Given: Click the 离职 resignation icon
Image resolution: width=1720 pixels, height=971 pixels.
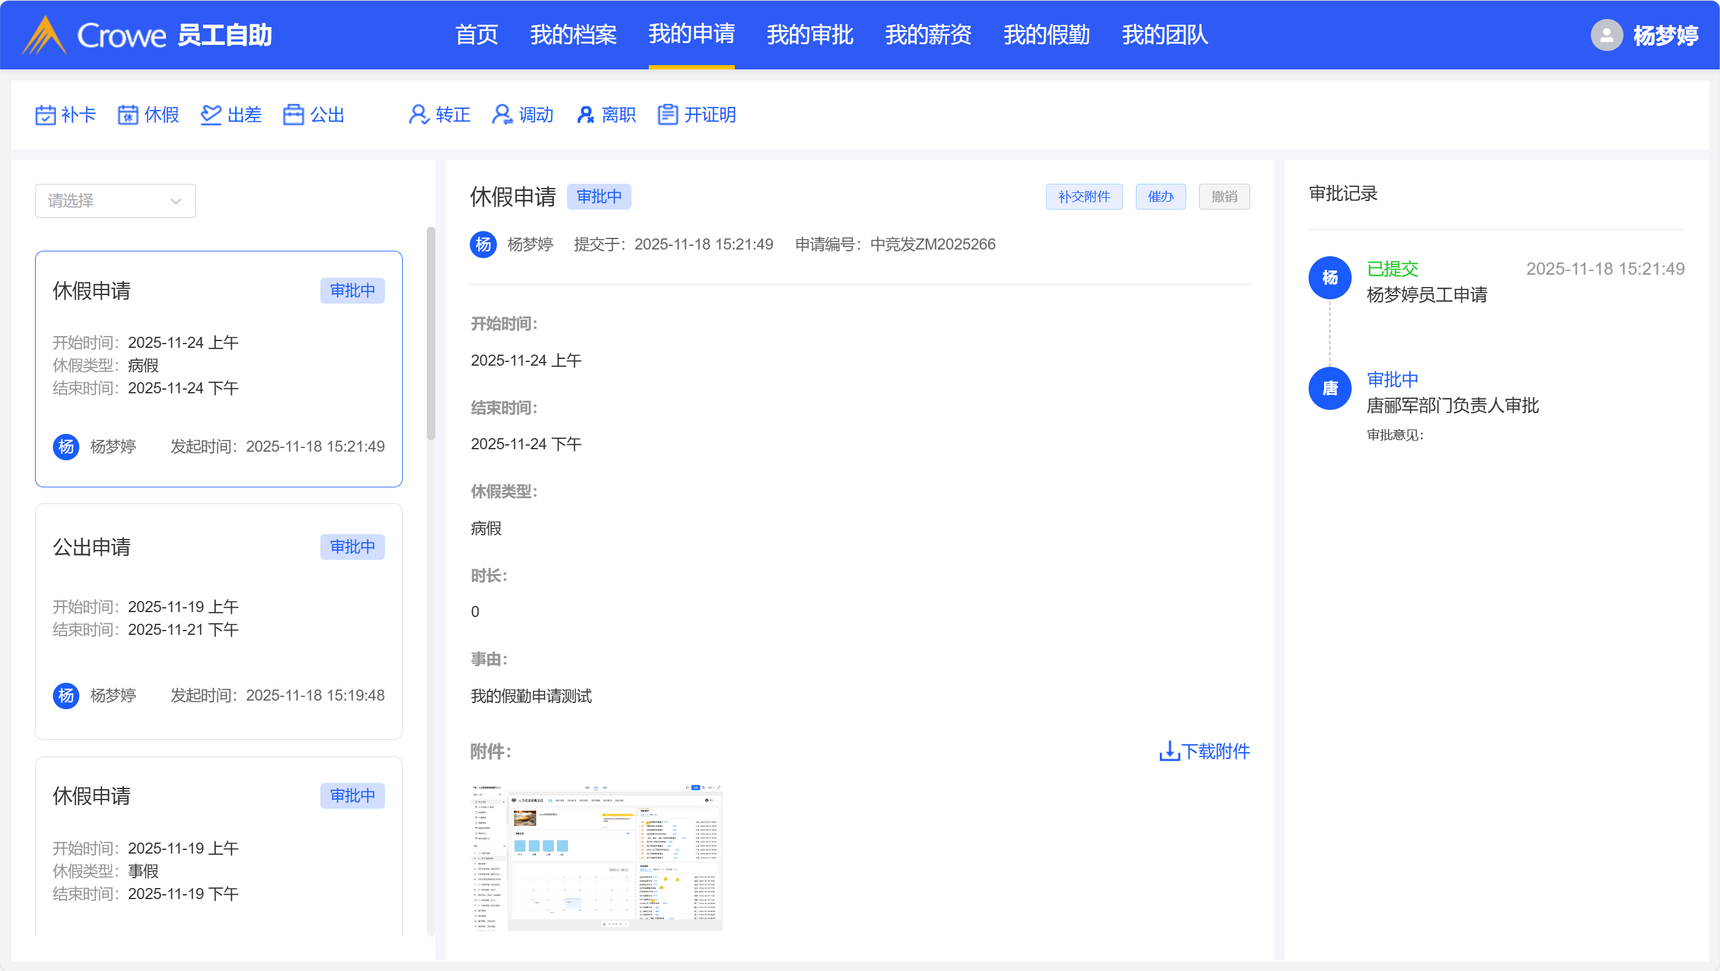Looking at the screenshot, I should [585, 115].
